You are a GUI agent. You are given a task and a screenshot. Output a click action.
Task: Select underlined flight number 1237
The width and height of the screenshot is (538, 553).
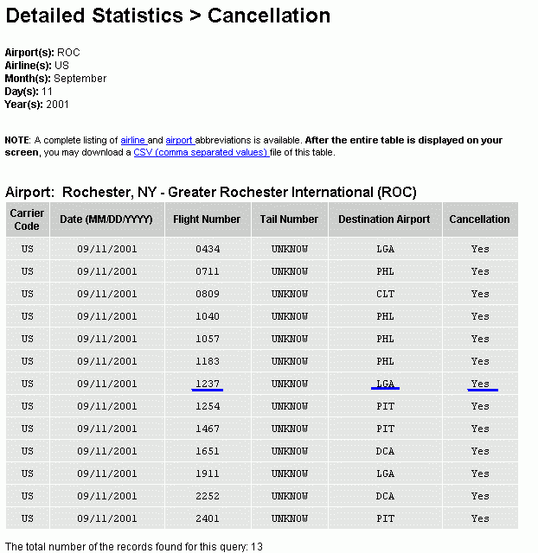tap(208, 384)
